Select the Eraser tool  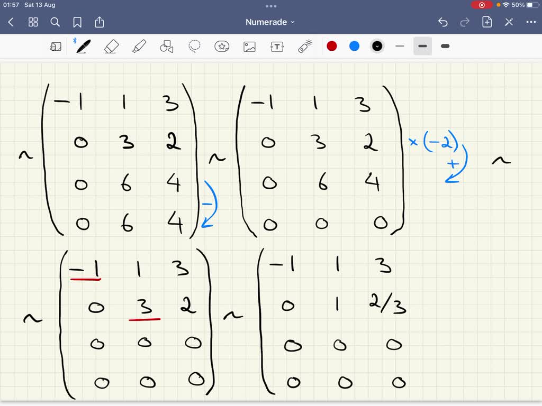(x=111, y=47)
